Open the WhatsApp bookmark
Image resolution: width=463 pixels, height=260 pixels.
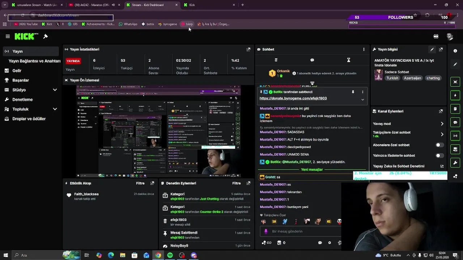tap(128, 24)
